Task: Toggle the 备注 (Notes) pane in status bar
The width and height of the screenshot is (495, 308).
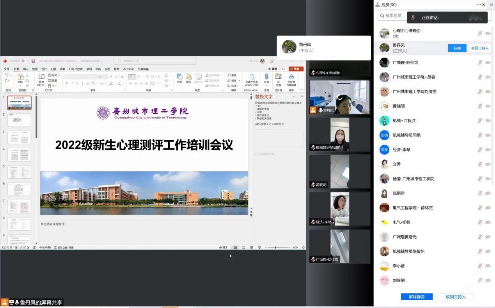Action: 223,248
